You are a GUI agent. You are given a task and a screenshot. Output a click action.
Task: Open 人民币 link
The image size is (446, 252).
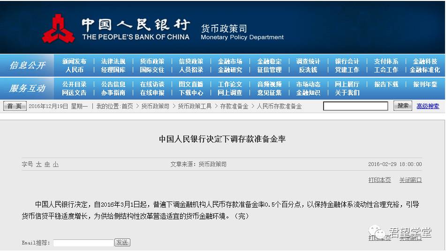tap(74, 70)
